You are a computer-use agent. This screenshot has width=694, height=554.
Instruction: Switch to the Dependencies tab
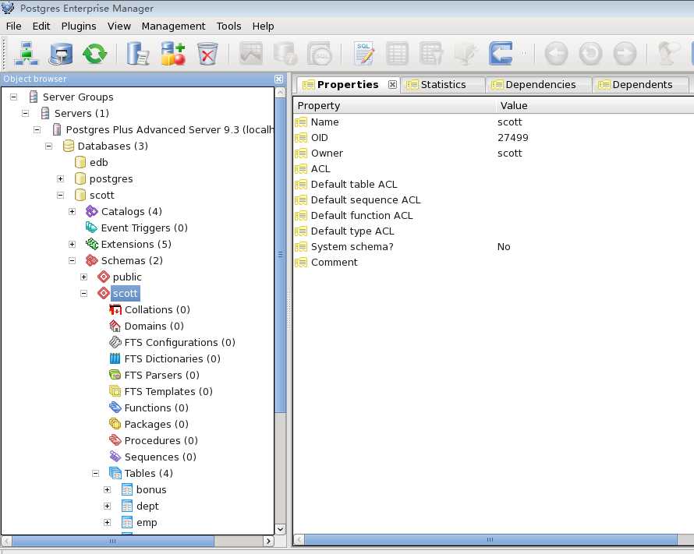click(x=539, y=84)
